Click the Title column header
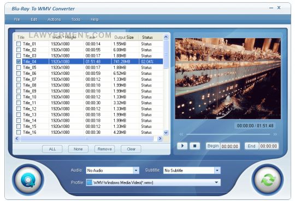 pos(32,37)
